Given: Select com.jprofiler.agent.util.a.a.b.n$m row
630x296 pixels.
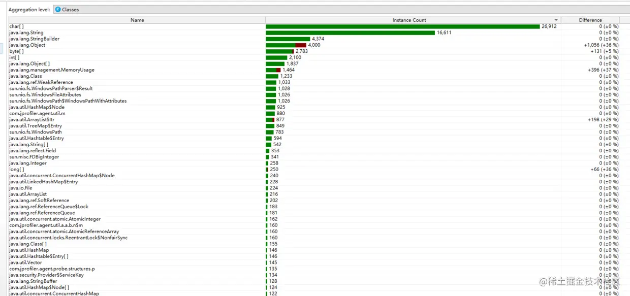Looking at the screenshot, I should coord(314,225).
